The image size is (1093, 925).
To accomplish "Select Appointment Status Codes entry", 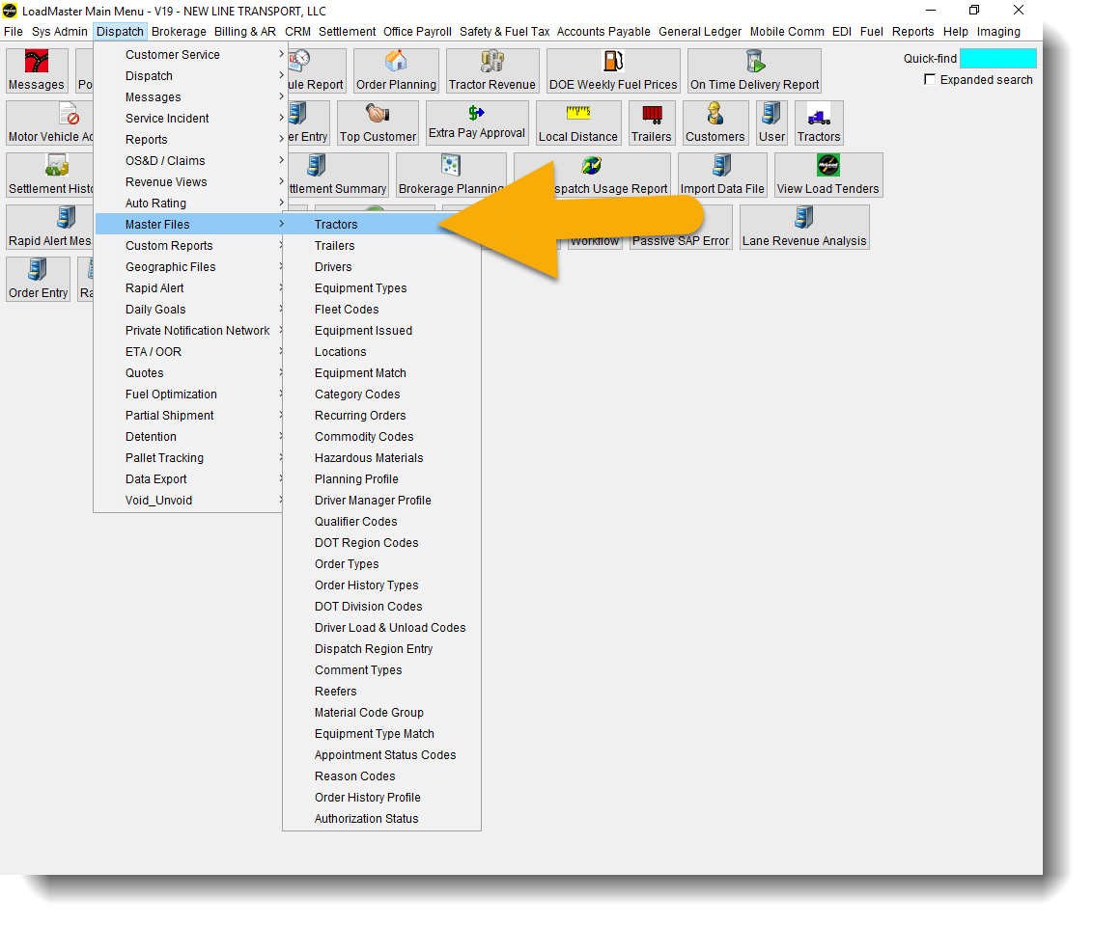I will pyautogui.click(x=381, y=755).
